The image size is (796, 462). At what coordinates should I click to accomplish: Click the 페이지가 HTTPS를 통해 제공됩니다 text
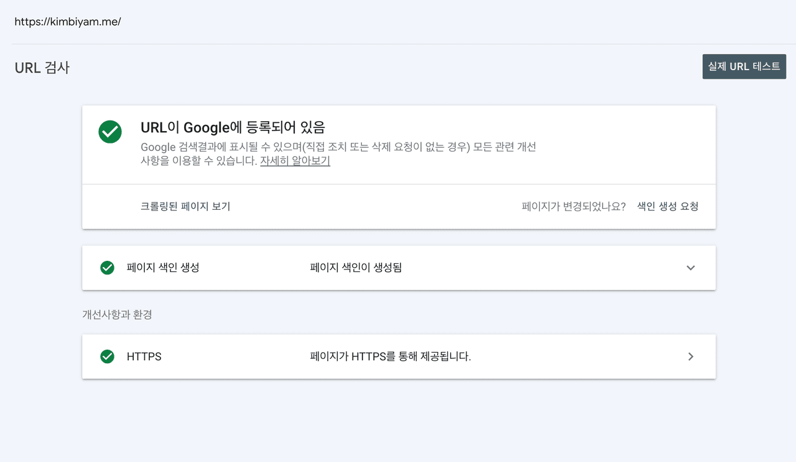391,356
